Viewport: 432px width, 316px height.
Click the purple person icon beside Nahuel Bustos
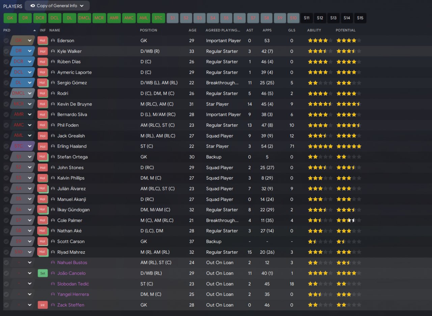pos(53,263)
